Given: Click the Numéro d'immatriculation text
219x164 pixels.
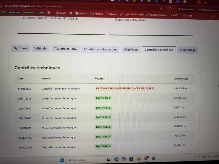Looking at the screenshot, I should point(51,18).
